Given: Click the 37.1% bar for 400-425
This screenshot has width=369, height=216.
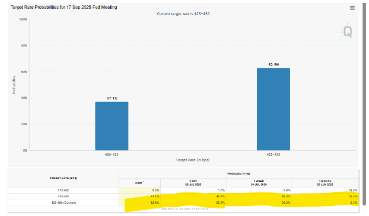Looking at the screenshot, I should 111,126.
